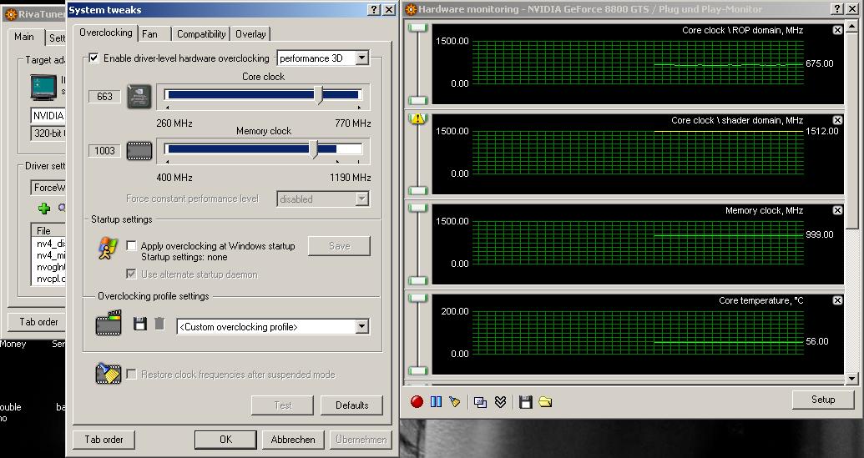864x458 pixels.
Task: Click the Core clock slider handle
Action: point(319,94)
